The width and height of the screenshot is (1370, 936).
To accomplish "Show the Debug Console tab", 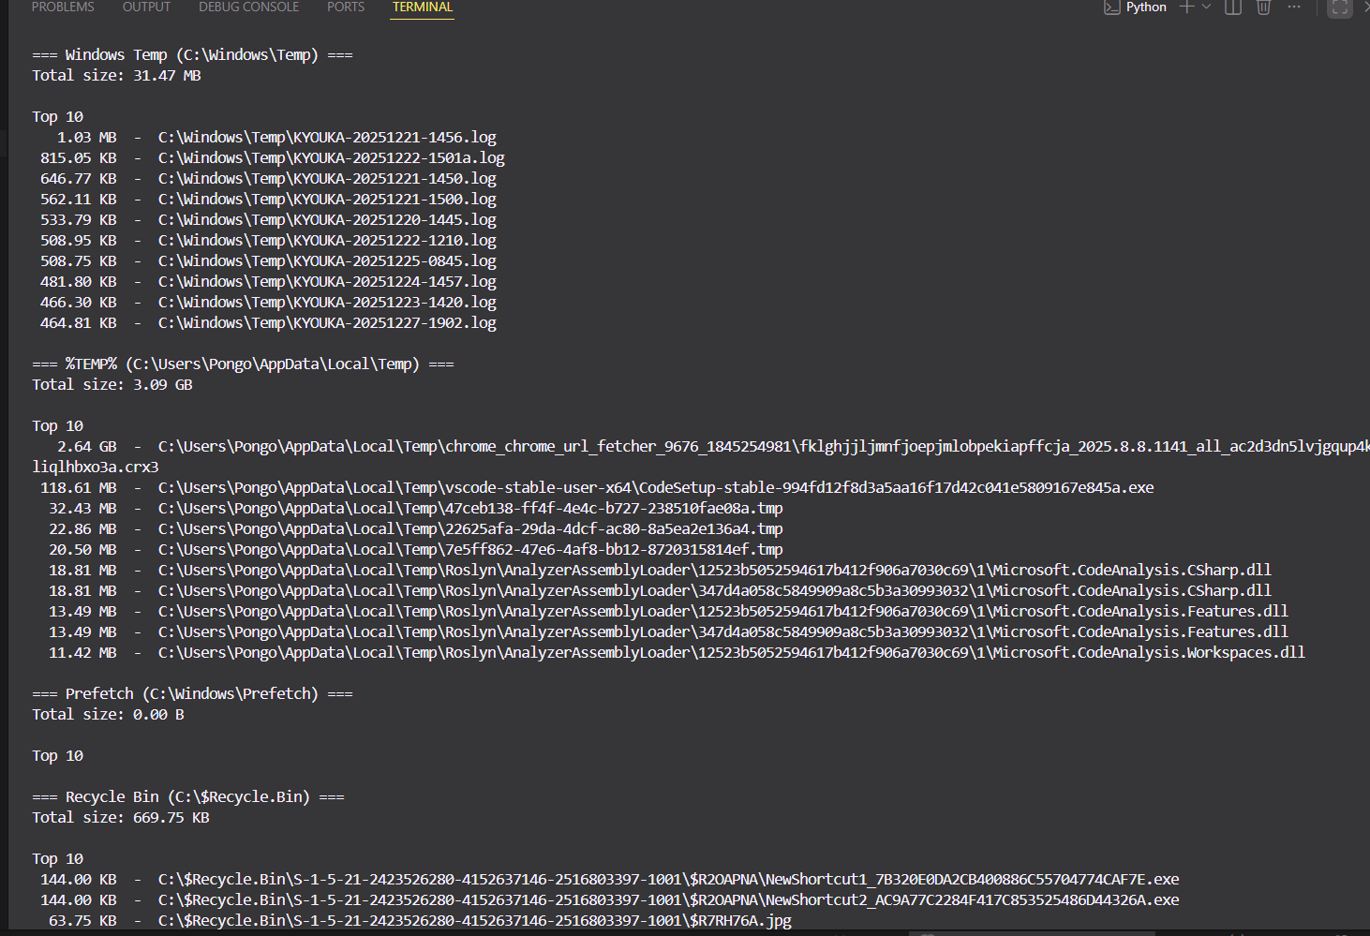I will 248,7.
